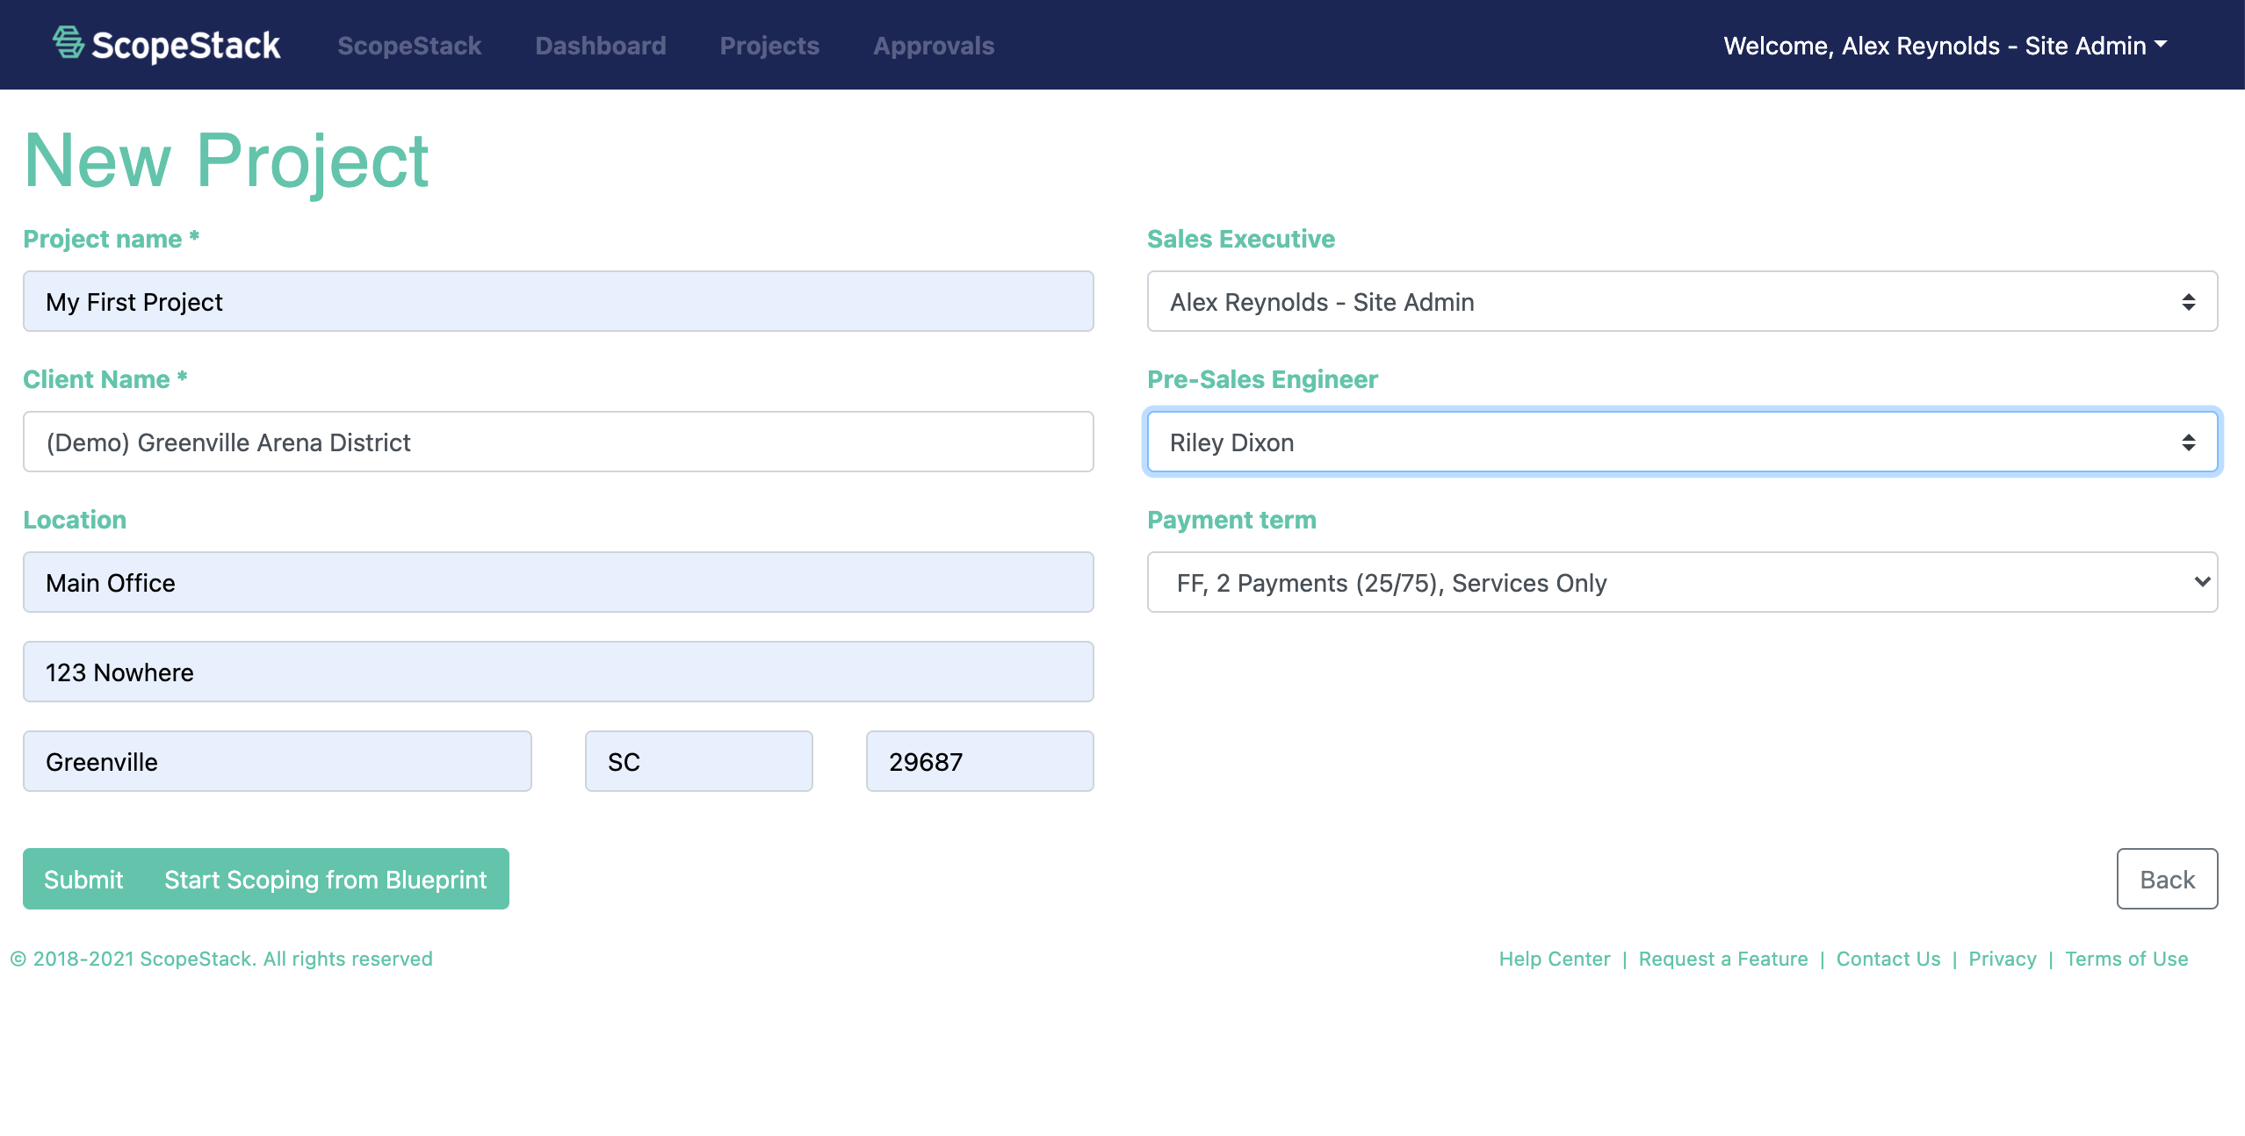2245x1136 pixels.
Task: Click the Back button
Action: (x=2168, y=879)
